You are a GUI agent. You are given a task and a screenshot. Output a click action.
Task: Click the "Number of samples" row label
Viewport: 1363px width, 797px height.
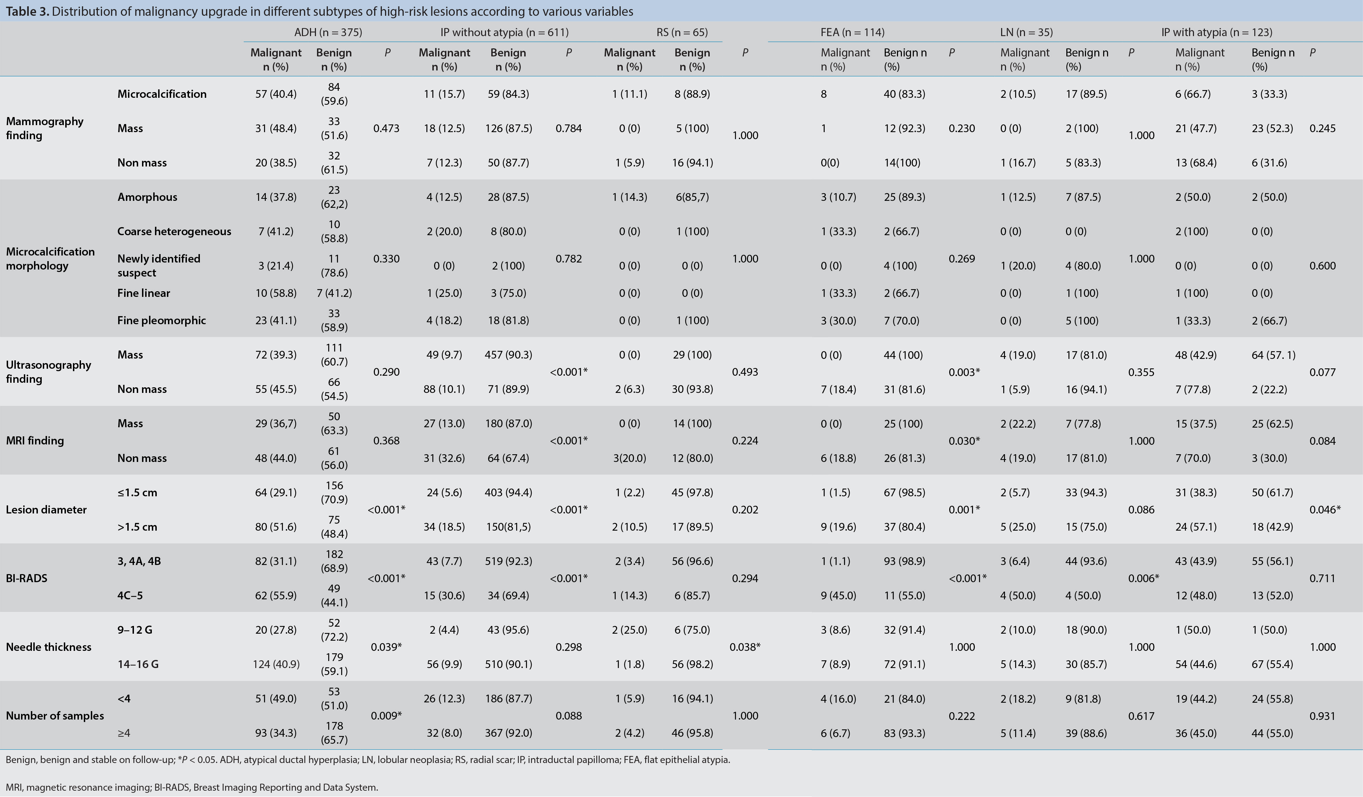point(55,715)
